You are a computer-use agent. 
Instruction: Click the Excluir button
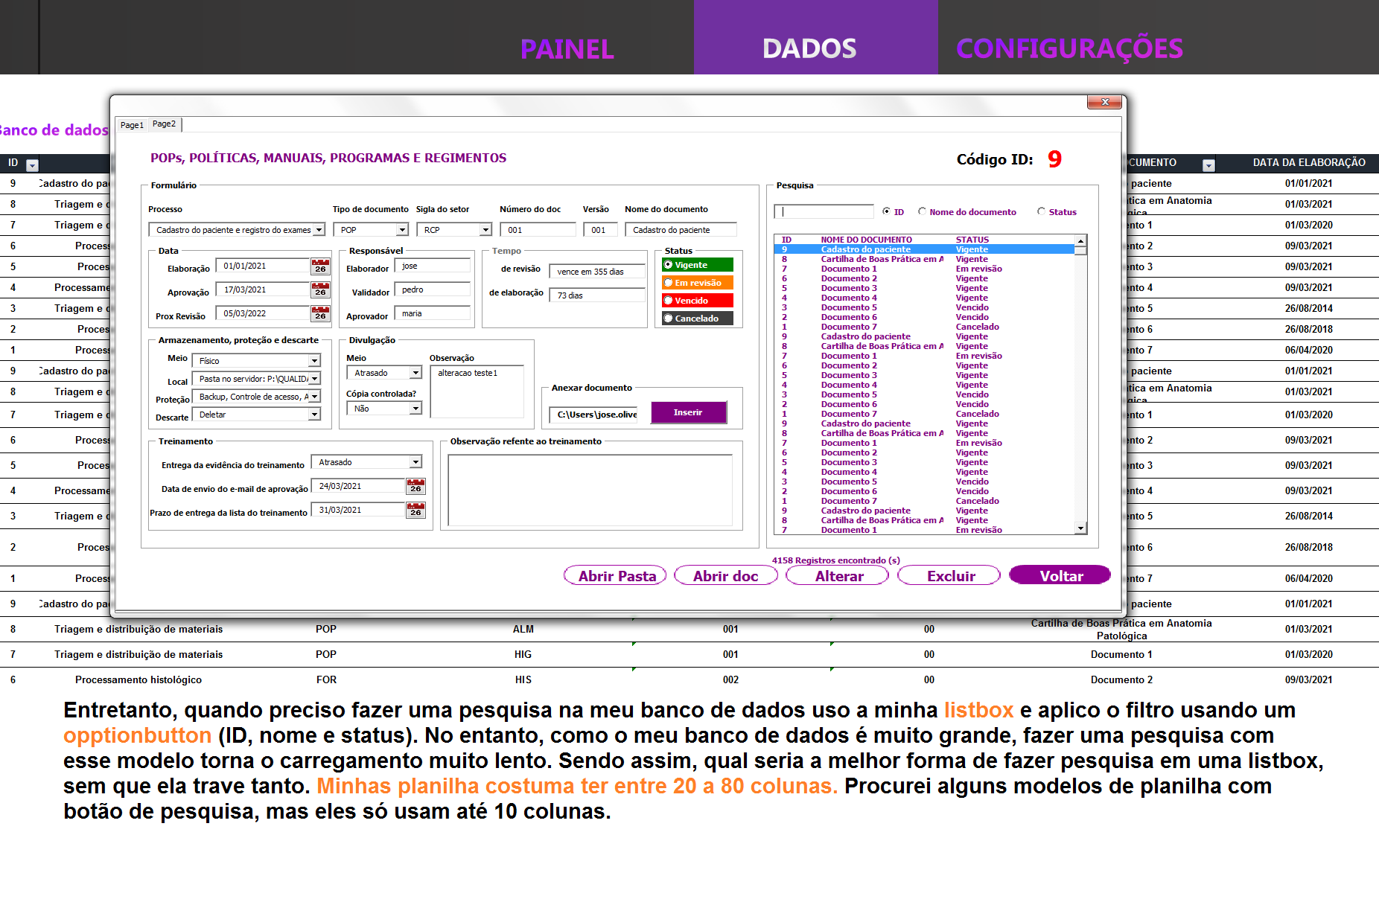949,575
